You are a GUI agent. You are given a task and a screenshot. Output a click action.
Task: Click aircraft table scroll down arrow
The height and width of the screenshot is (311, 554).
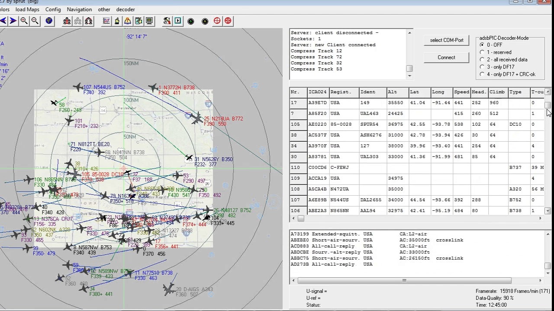click(548, 211)
